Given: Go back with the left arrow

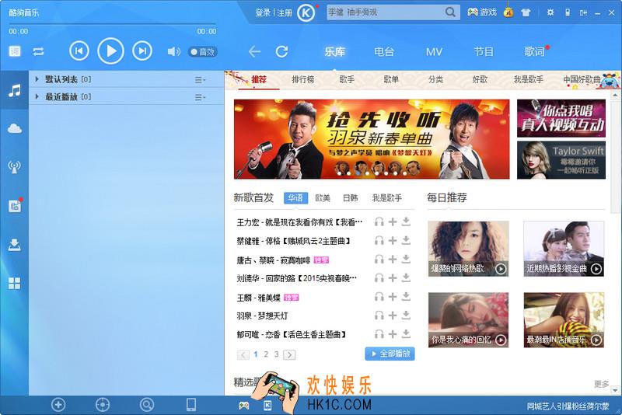Looking at the screenshot, I should point(254,51).
